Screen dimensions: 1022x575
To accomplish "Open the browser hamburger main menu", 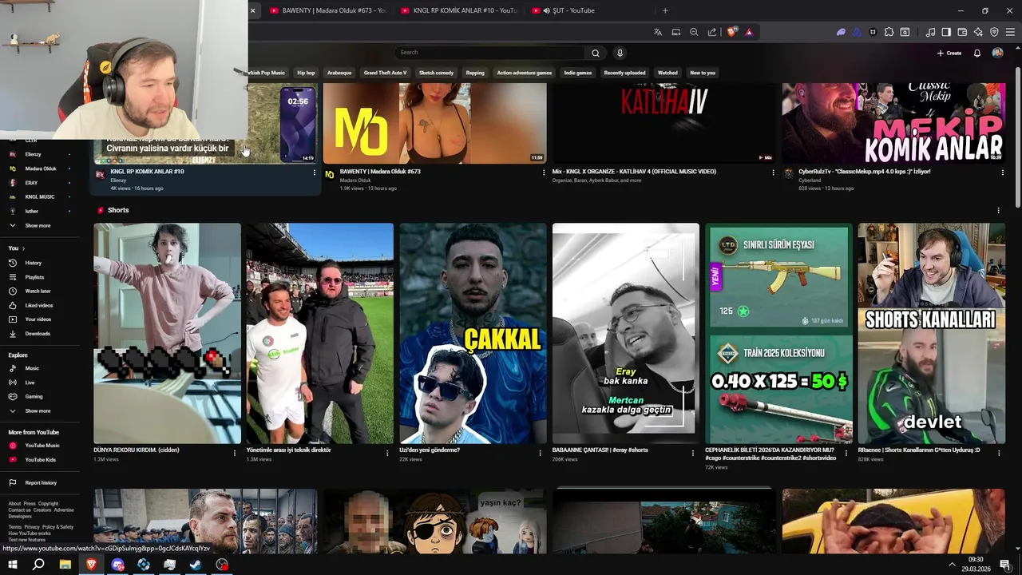I will pos(1010,32).
